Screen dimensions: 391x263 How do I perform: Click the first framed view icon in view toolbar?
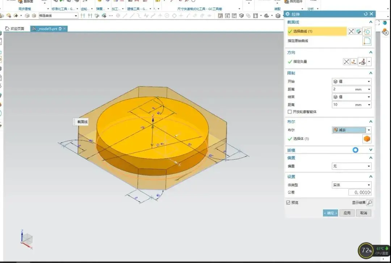(220, 16)
